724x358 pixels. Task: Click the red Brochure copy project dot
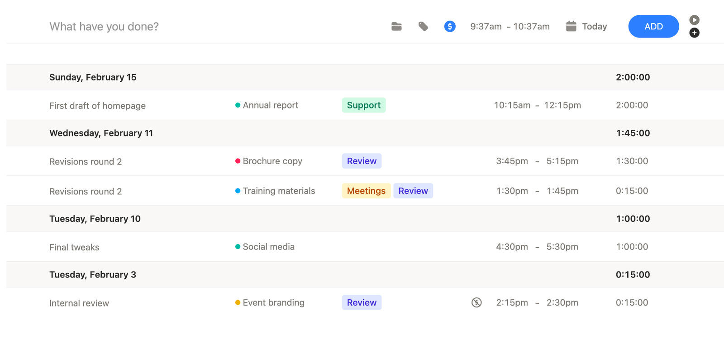[x=238, y=161]
